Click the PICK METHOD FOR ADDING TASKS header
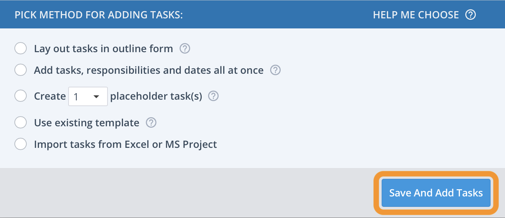The width and height of the screenshot is (505, 218). pyautogui.click(x=98, y=14)
